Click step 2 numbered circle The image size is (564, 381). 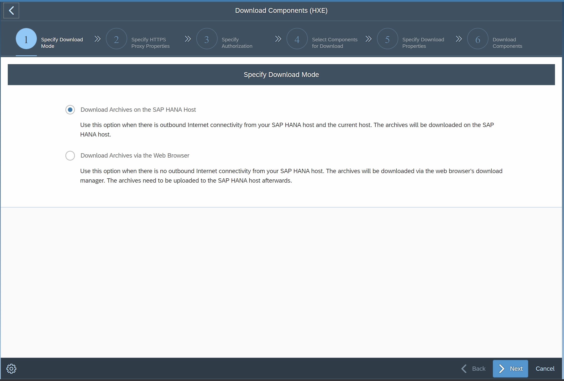point(116,39)
